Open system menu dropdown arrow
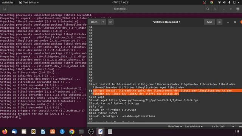 pyautogui.click(x=239, y=2)
